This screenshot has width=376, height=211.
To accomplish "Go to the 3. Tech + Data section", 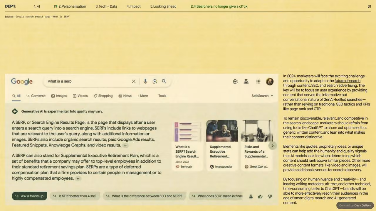I will (106, 6).
